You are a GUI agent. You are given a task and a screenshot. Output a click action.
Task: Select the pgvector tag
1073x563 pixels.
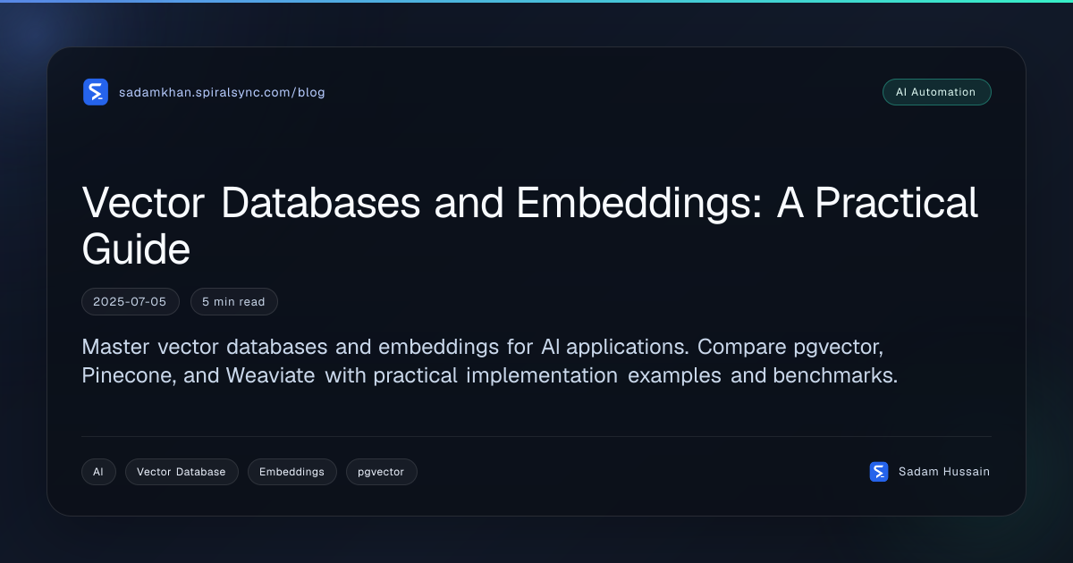pos(382,472)
